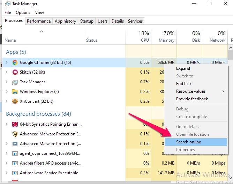Image resolution: width=233 pixels, height=184 pixels.
Task: Expand the Windows Explorer (2) group
Action: (7, 92)
